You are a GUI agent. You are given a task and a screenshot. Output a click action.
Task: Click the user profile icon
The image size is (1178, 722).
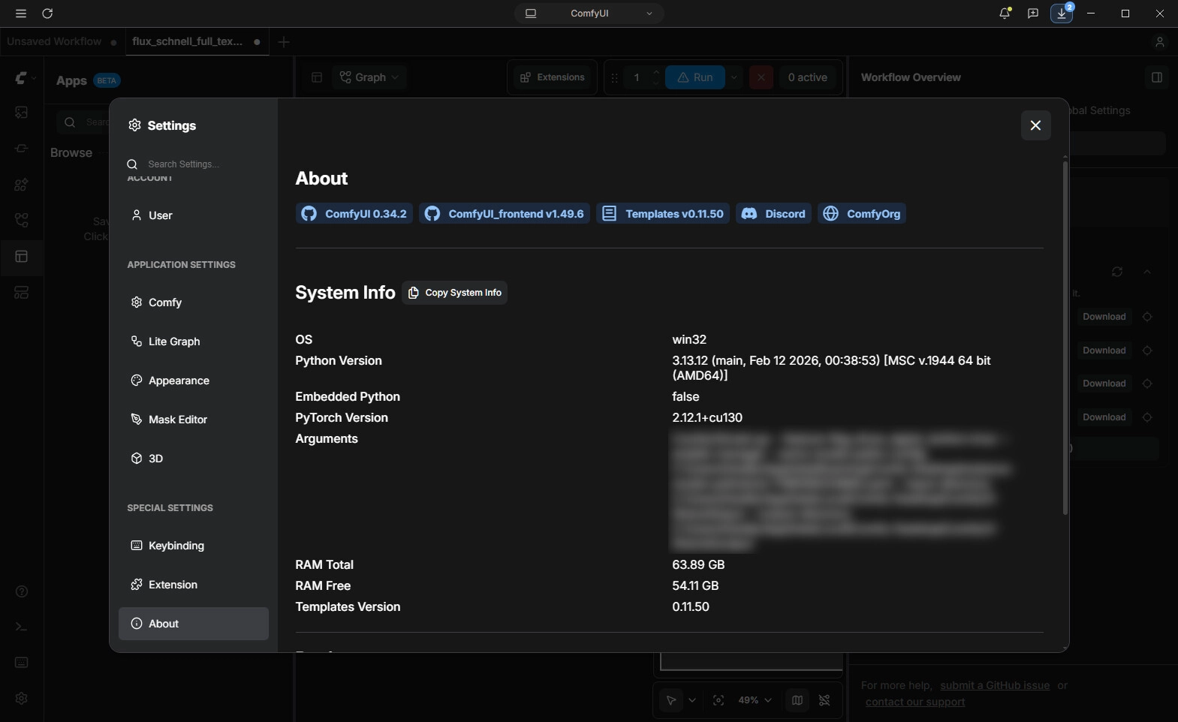pos(1159,42)
